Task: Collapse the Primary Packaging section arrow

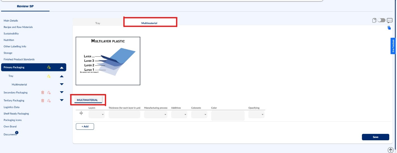Action: [x=62, y=68]
